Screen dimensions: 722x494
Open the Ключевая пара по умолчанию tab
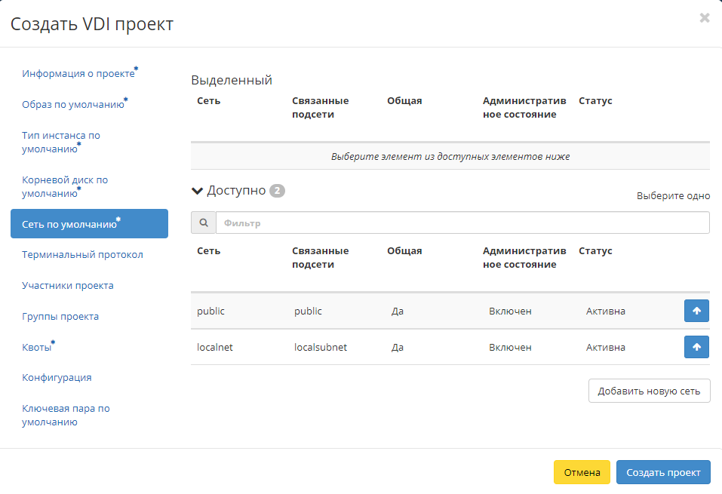pyautogui.click(x=66, y=415)
